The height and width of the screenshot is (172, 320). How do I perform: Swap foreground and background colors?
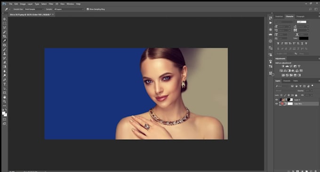click(6, 109)
